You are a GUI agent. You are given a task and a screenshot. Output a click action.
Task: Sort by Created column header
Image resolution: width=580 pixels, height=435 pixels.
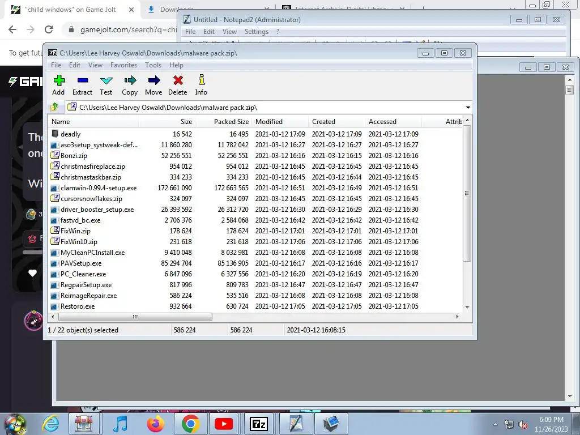336,122
